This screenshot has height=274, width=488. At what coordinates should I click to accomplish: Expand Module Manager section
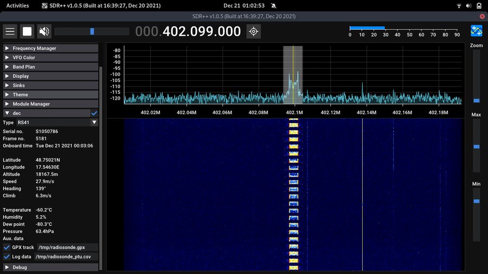coord(50,104)
